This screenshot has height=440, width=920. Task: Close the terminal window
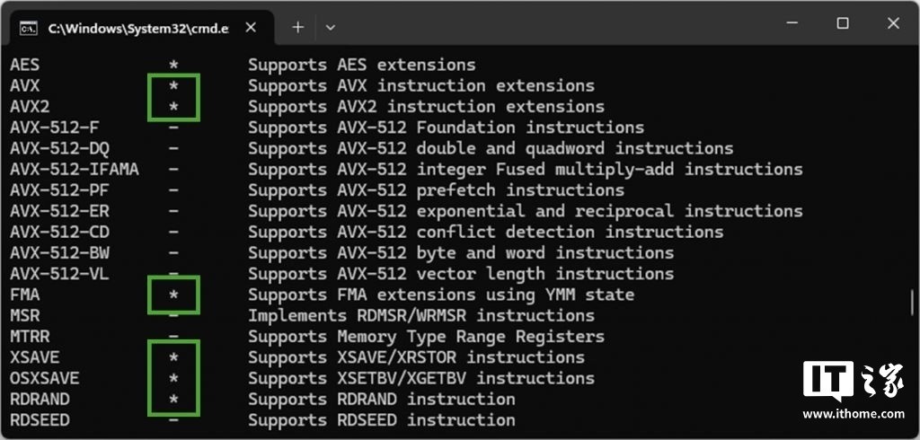point(893,23)
